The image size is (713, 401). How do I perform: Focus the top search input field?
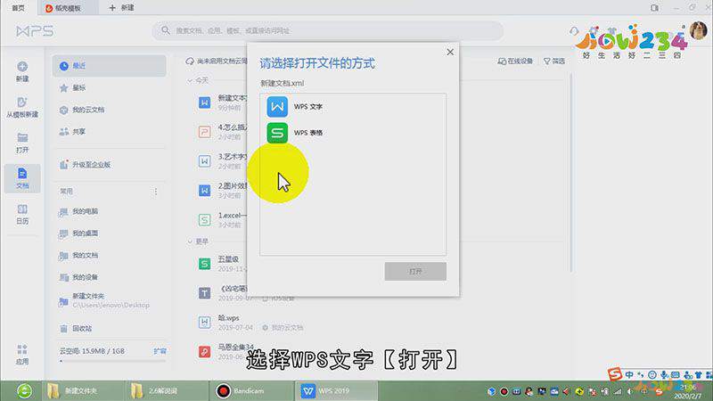tap(327, 30)
